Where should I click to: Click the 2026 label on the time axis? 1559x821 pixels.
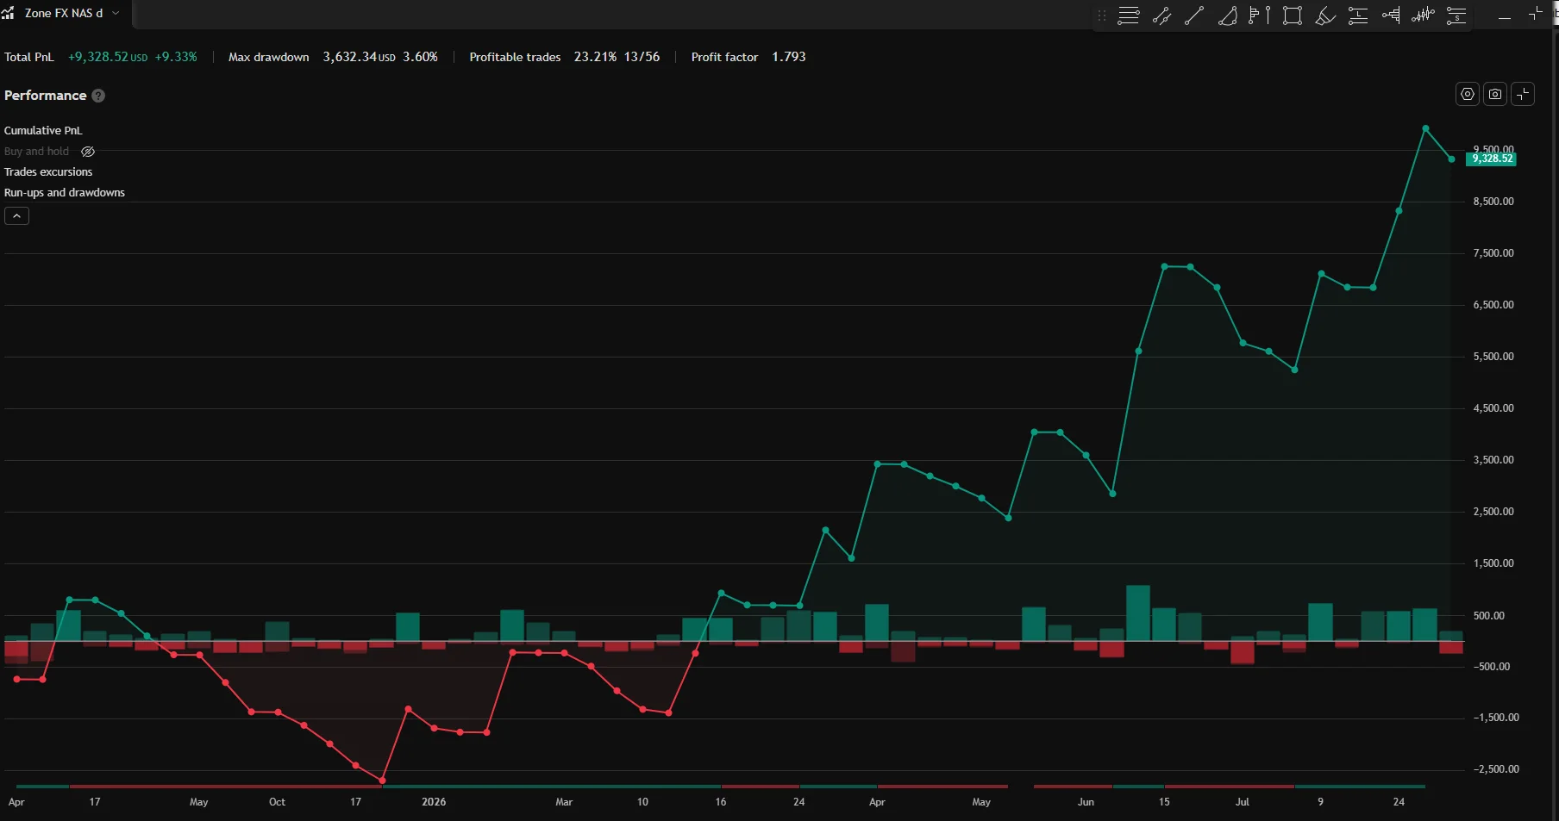434,802
